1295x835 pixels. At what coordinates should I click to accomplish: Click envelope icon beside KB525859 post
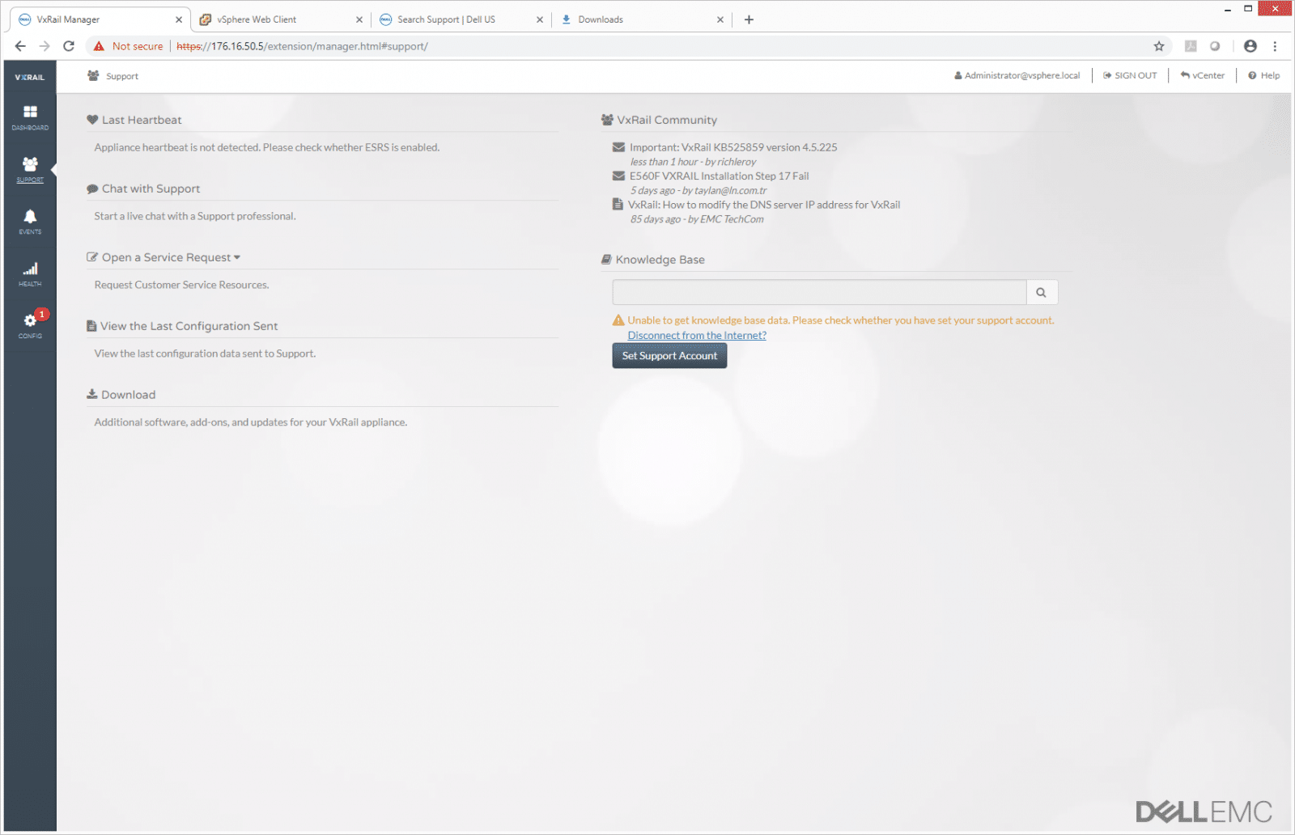[618, 147]
